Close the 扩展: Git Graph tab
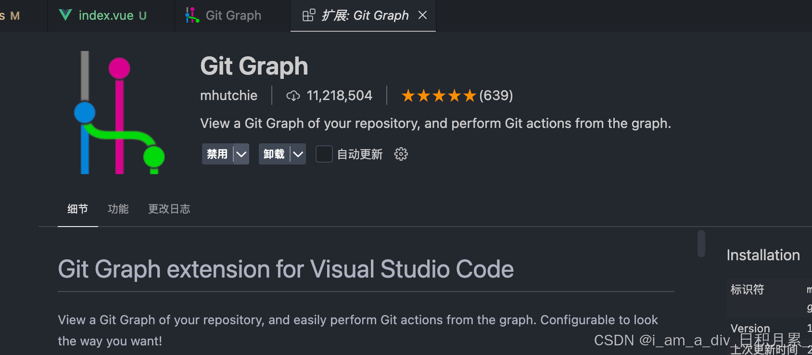The width and height of the screenshot is (812, 355). 422,15
